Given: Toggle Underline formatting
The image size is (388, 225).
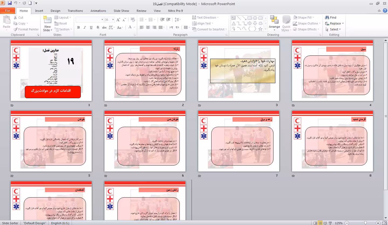Looking at the screenshot, I should [91, 27].
